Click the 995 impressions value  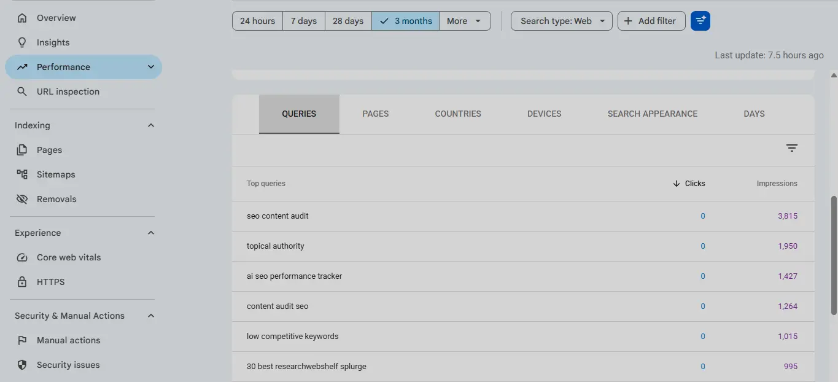(791, 367)
